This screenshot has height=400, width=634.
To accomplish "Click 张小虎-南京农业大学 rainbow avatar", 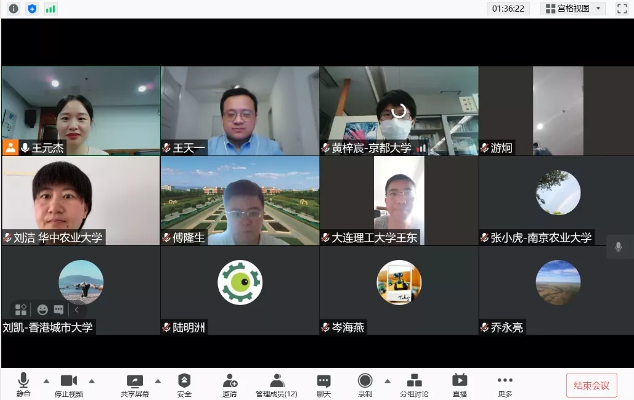I will click(x=558, y=192).
